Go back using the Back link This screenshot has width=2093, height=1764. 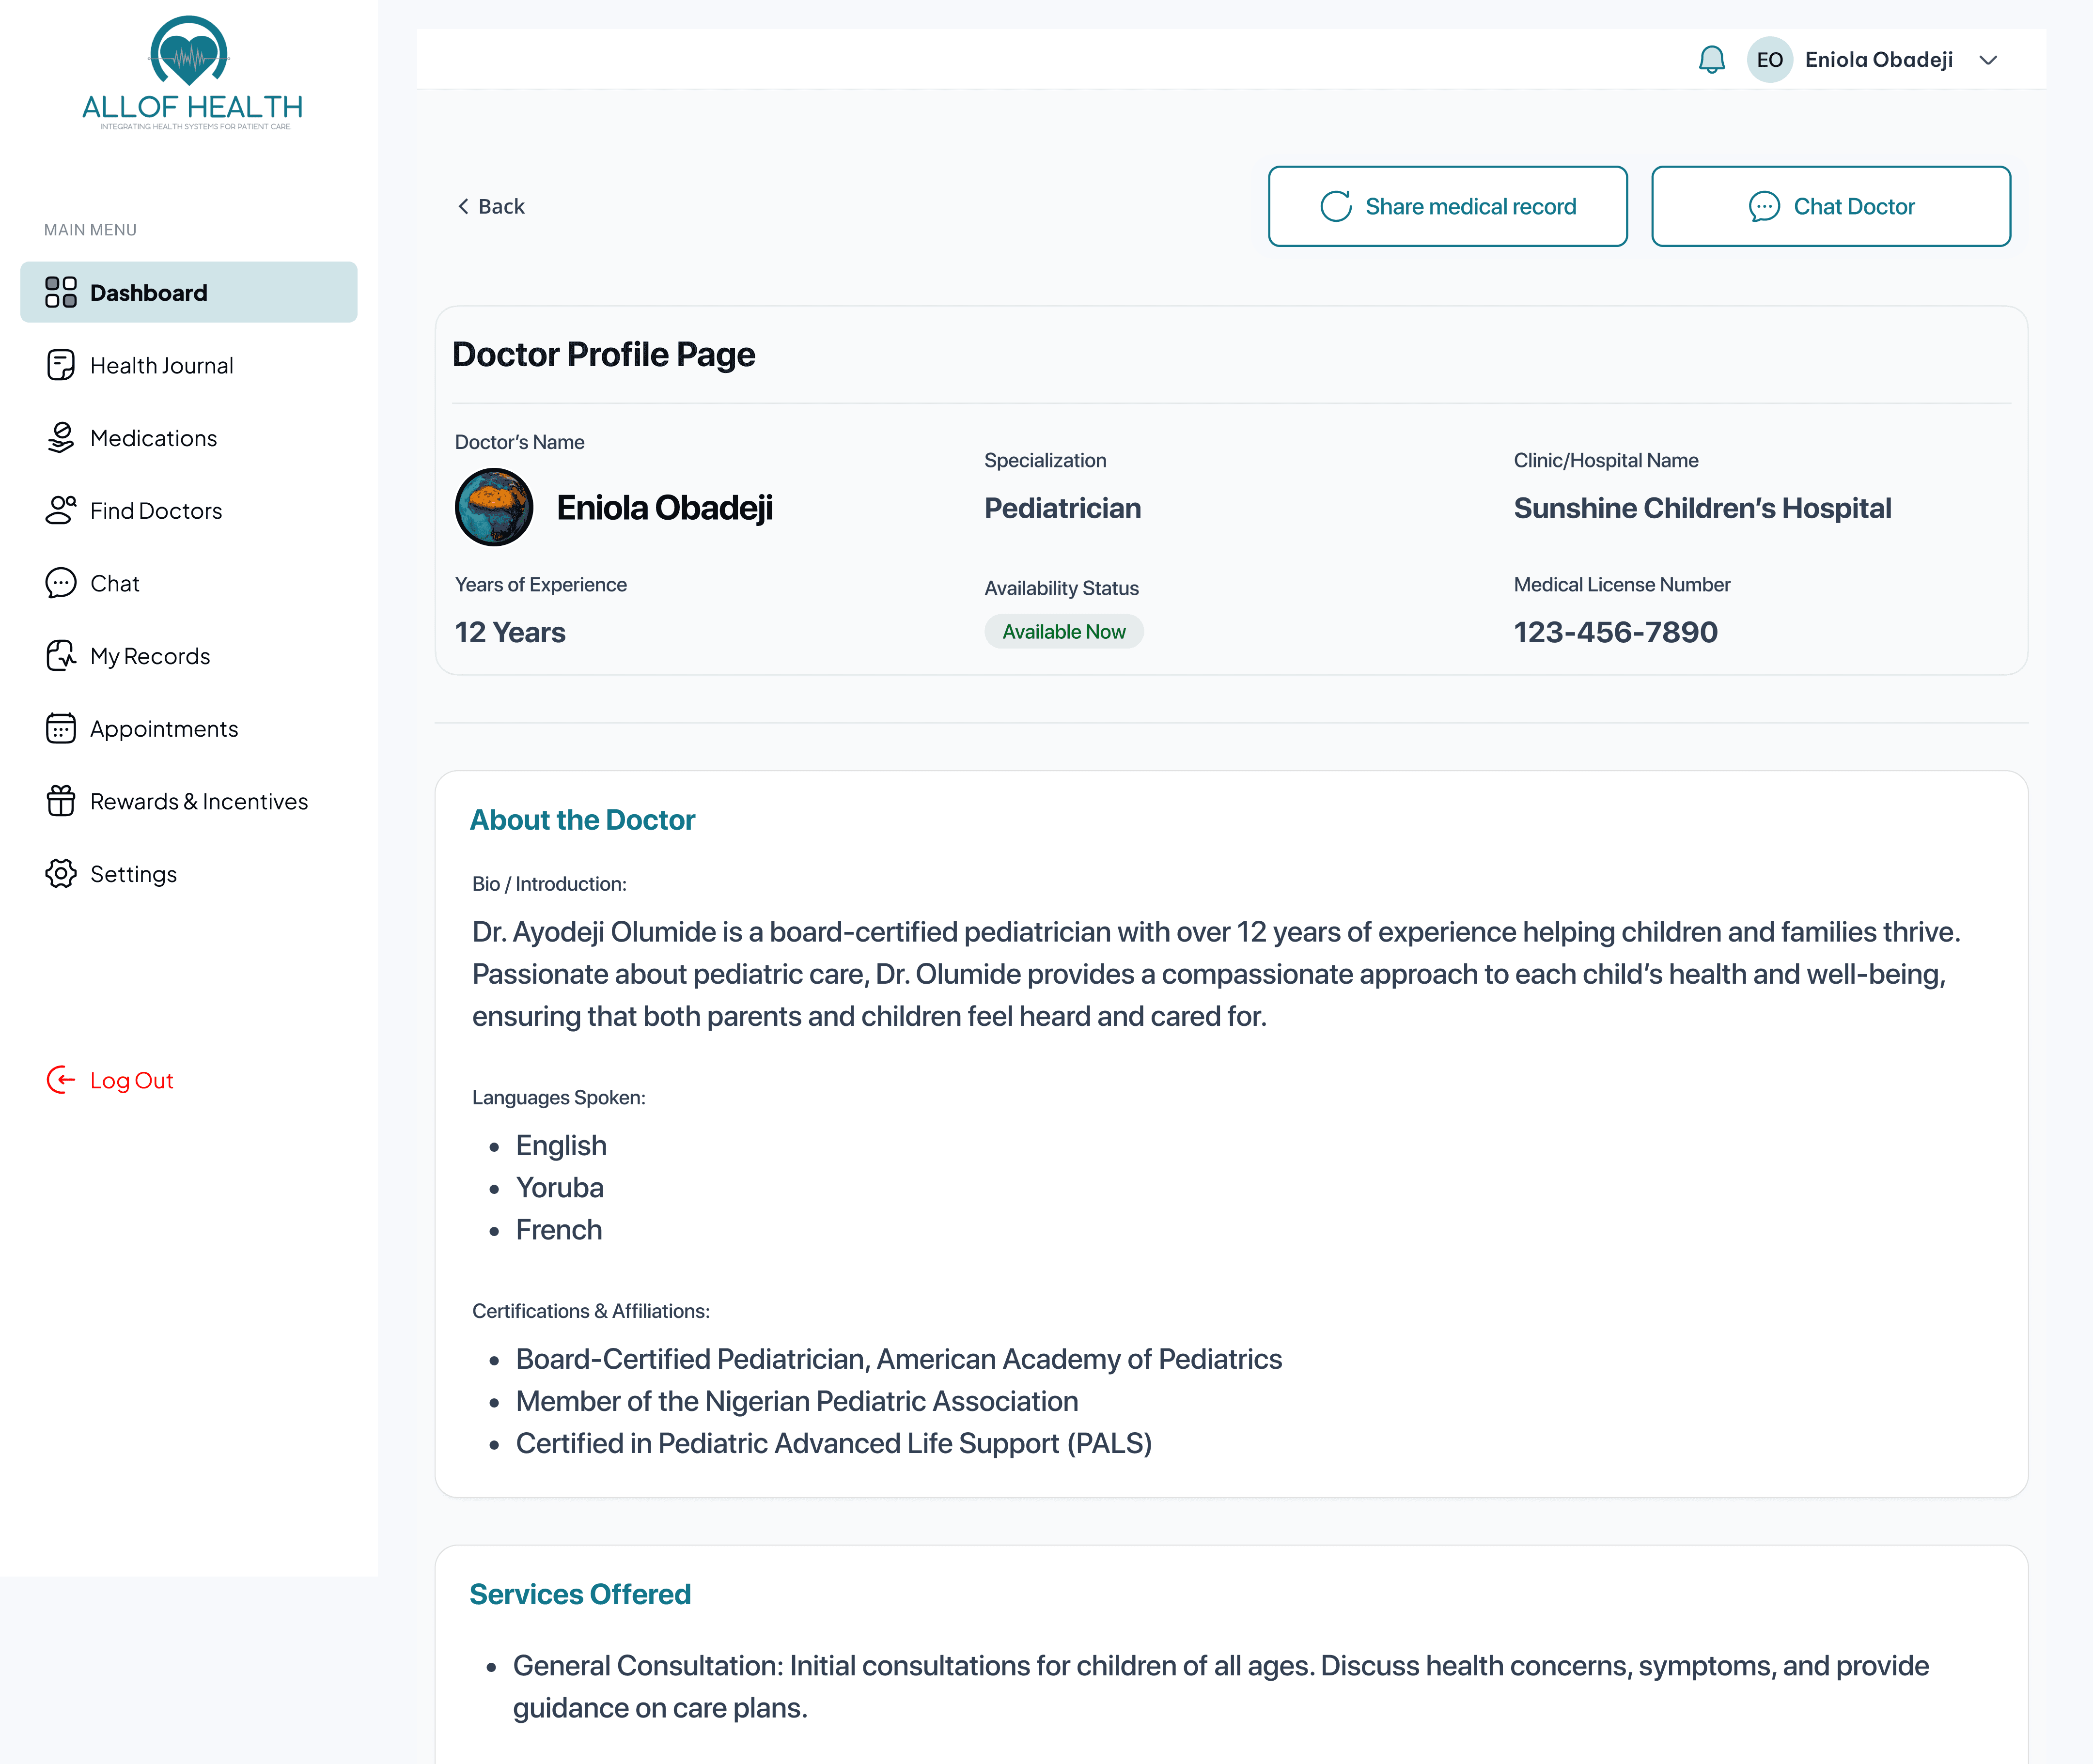[x=491, y=206]
